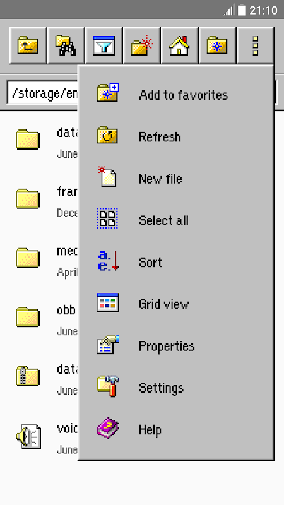Open the filter funnel tool
The height and width of the screenshot is (505, 284).
104,45
